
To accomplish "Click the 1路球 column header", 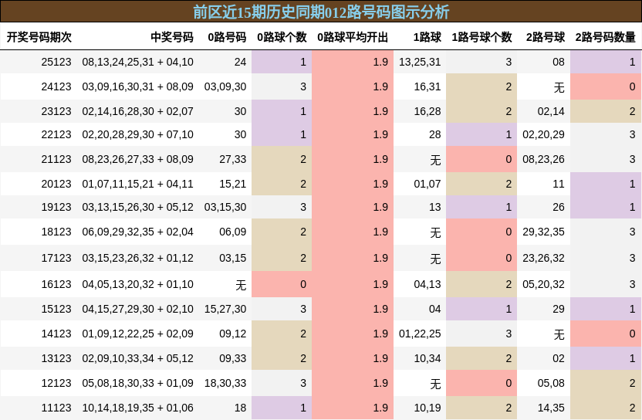I will tap(427, 37).
